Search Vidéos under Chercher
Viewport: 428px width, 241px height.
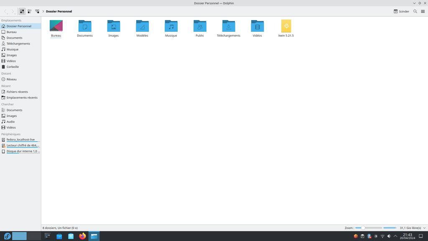coord(20,127)
